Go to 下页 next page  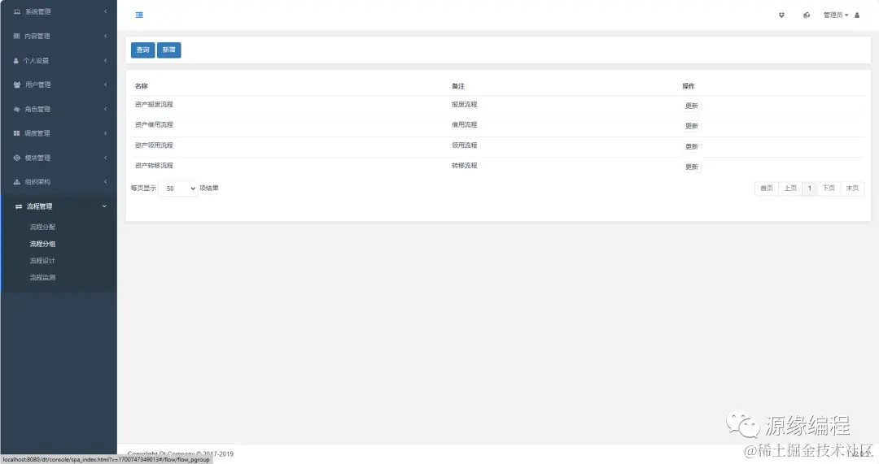click(829, 189)
